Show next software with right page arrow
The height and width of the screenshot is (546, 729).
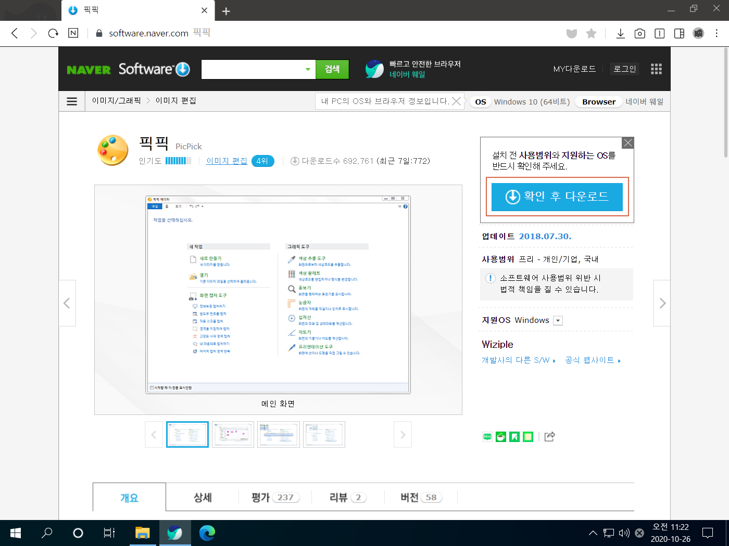[x=662, y=303]
